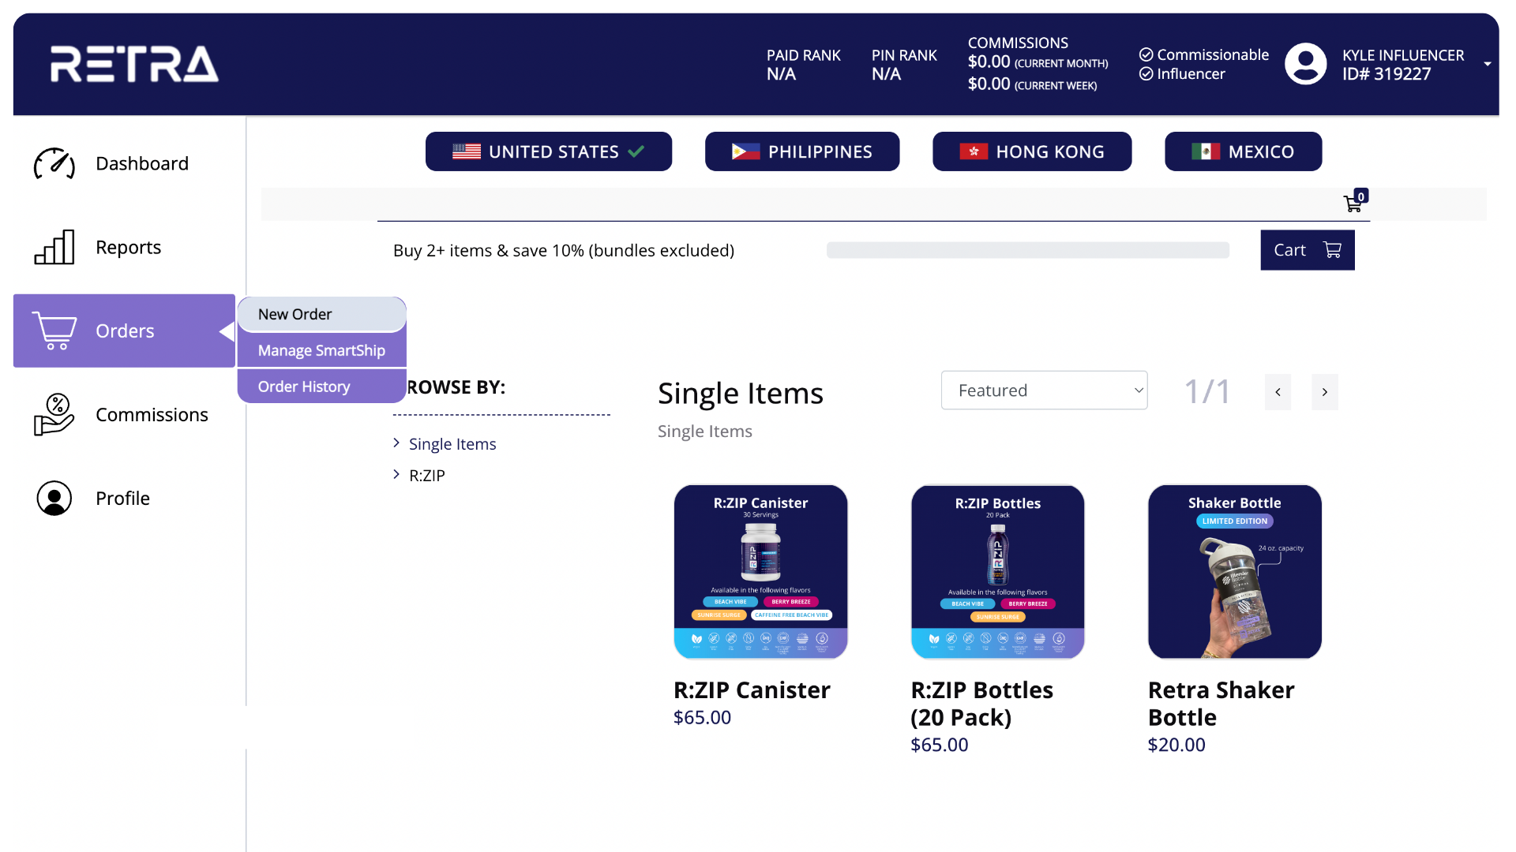Switch market to Philippines

coord(801,151)
